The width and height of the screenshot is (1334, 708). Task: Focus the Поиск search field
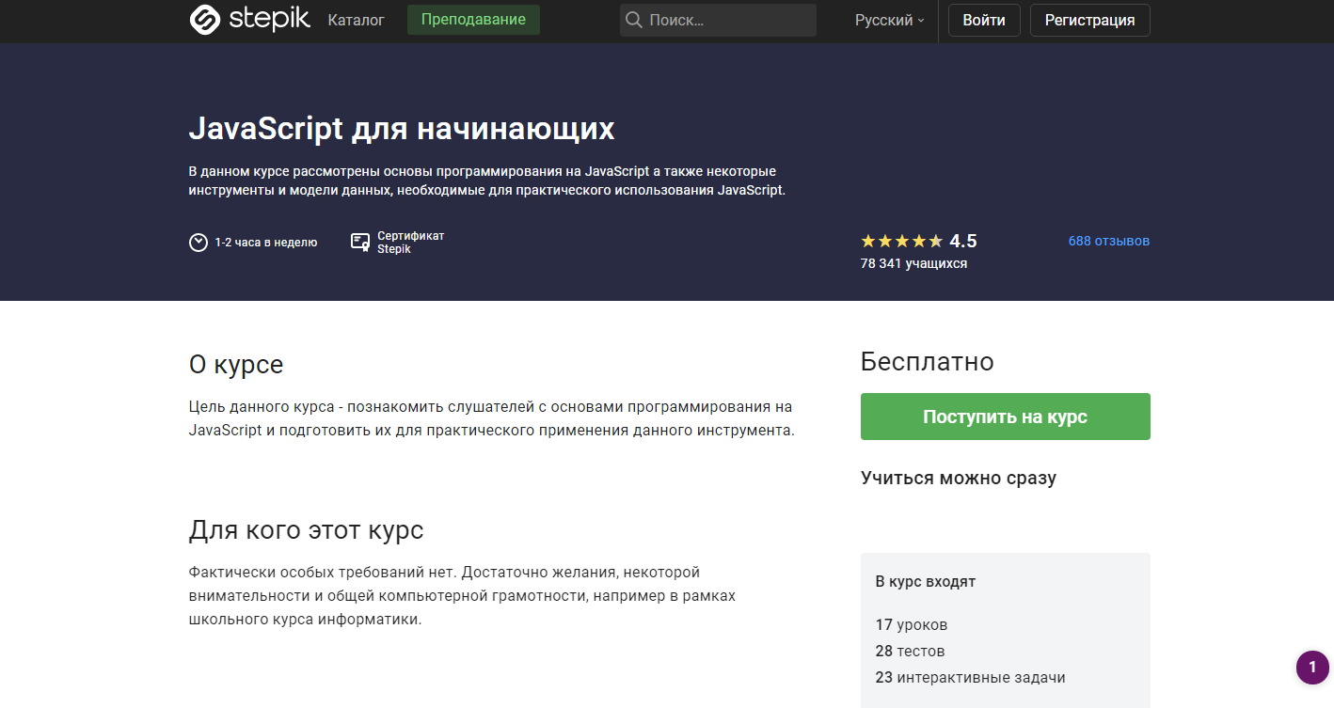coord(718,20)
